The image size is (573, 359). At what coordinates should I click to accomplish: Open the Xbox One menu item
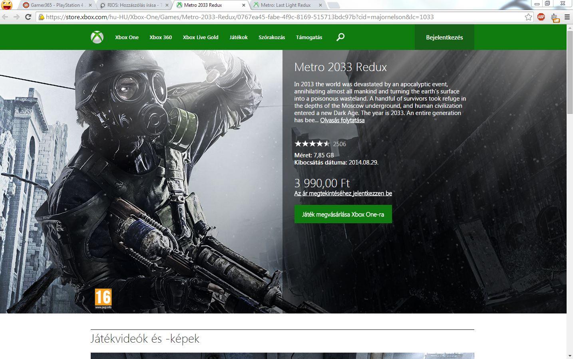pos(127,37)
